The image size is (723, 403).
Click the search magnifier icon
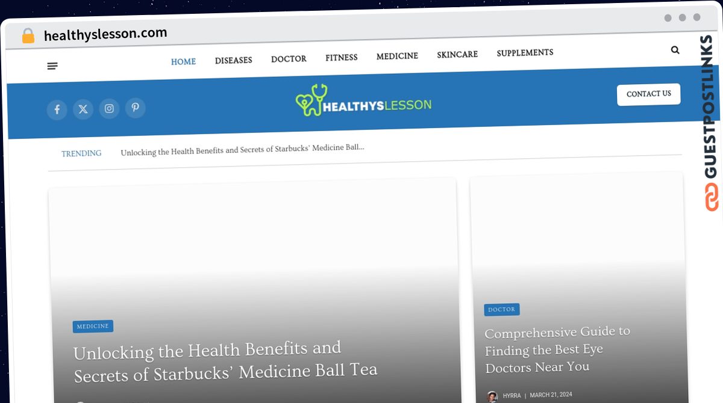[675, 50]
